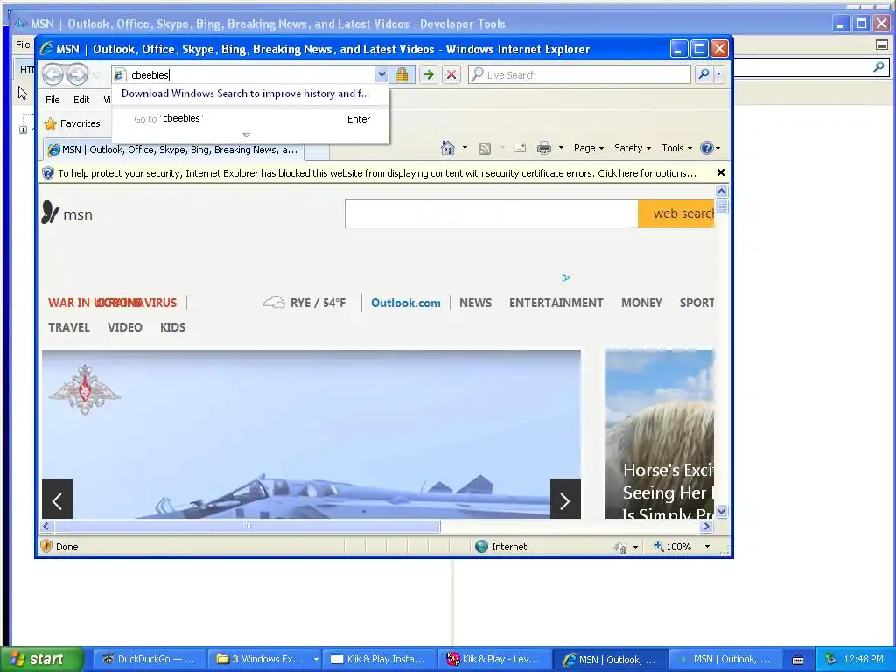896x672 pixels.
Task: Click the AdChoices triangle icon
Action: [566, 277]
